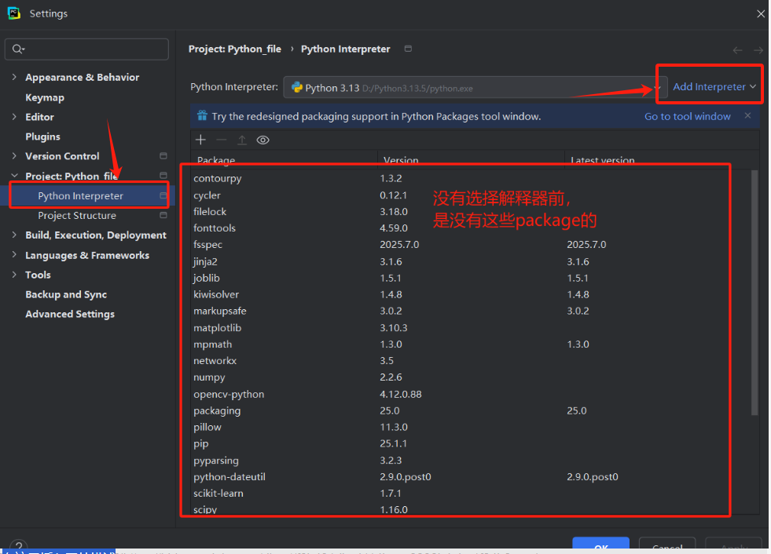
Task: Select the packaging package row
Action: tap(471, 410)
